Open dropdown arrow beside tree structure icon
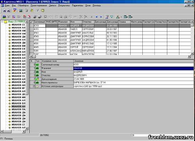The width and height of the screenshot is (195, 141). (121, 17)
